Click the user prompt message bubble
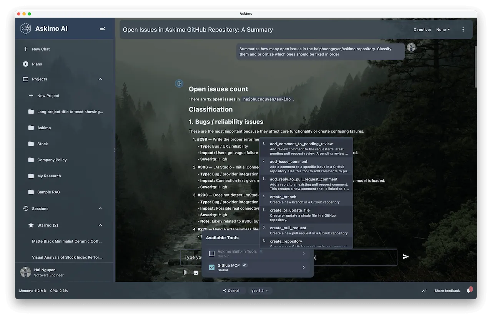 coord(320,52)
